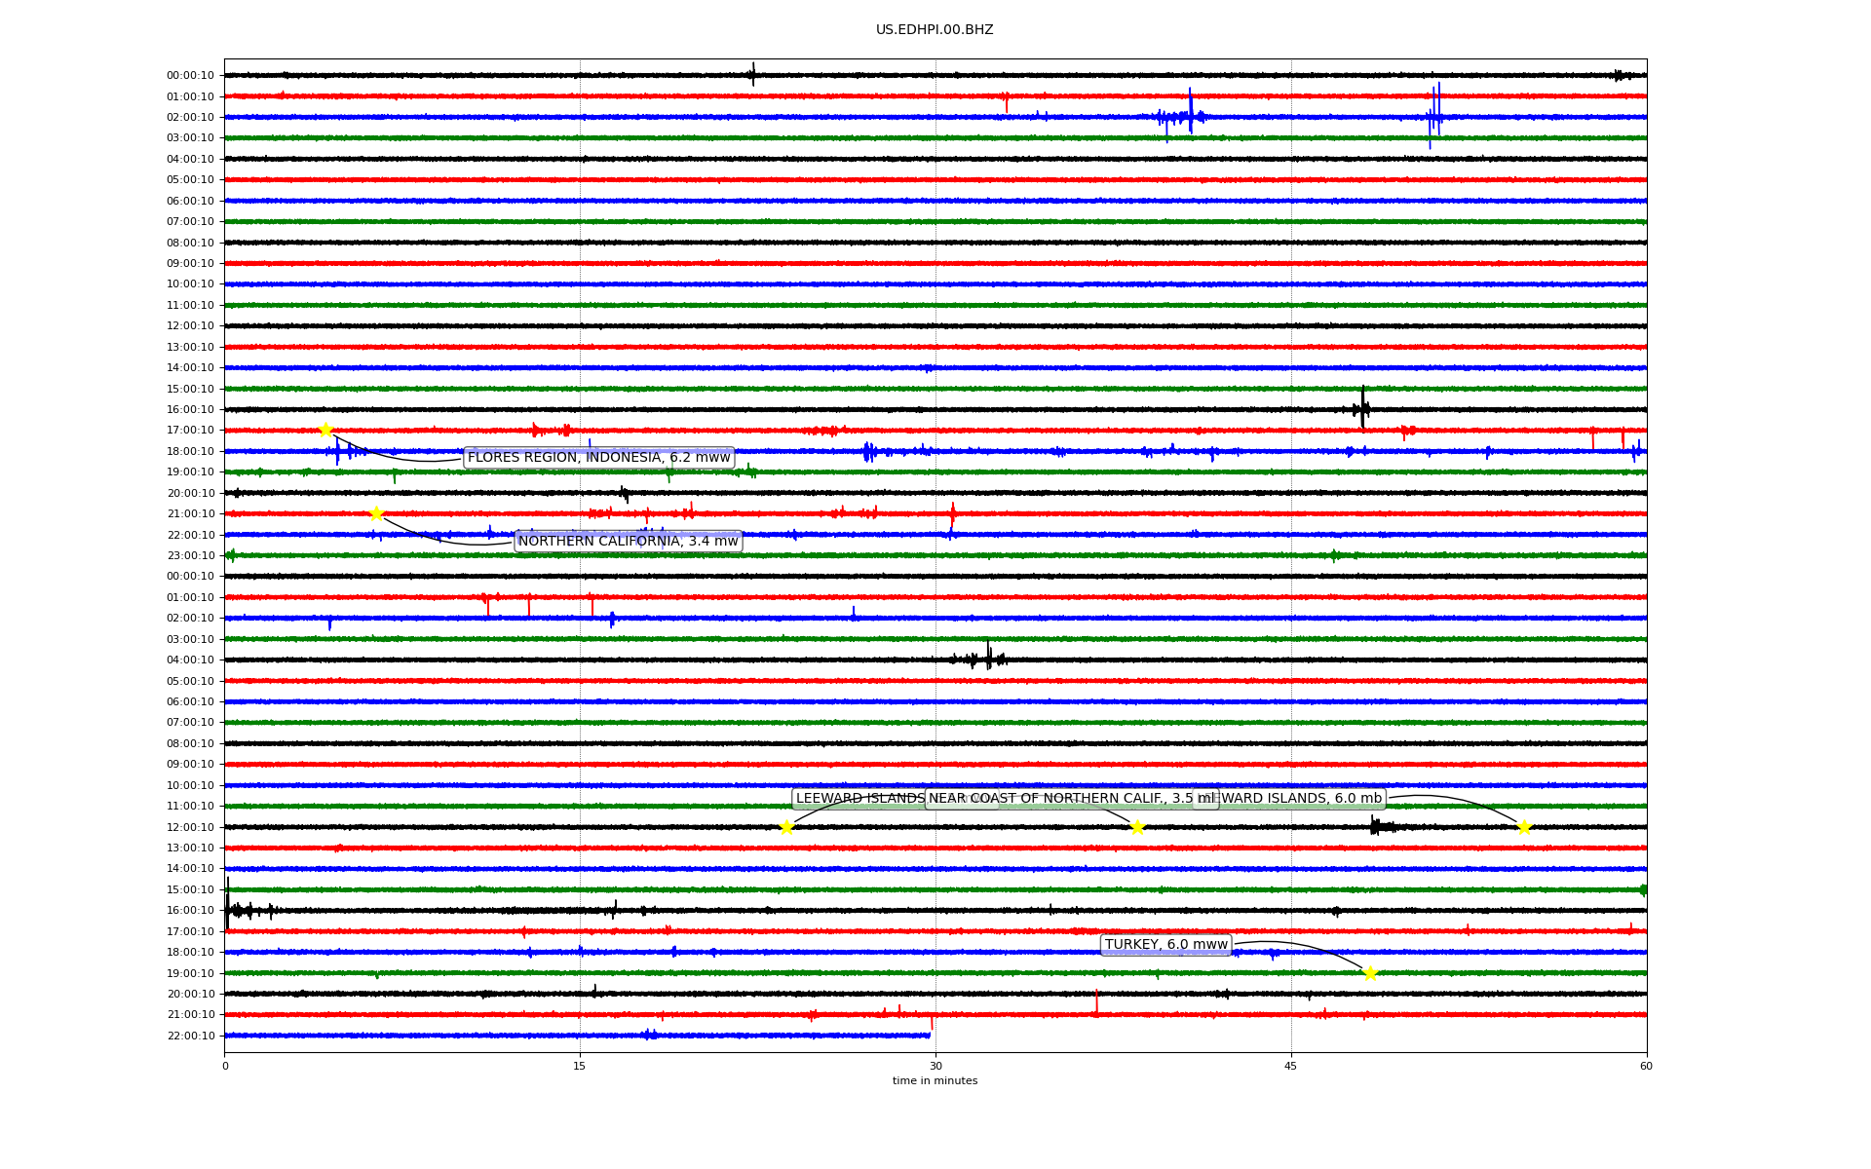Click the topmost 00:00:10 row label
Viewport: 1871px width, 1169px height.
pos(191,76)
